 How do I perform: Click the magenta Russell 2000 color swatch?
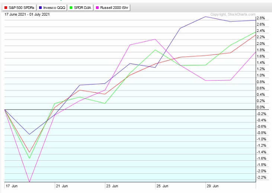point(97,8)
